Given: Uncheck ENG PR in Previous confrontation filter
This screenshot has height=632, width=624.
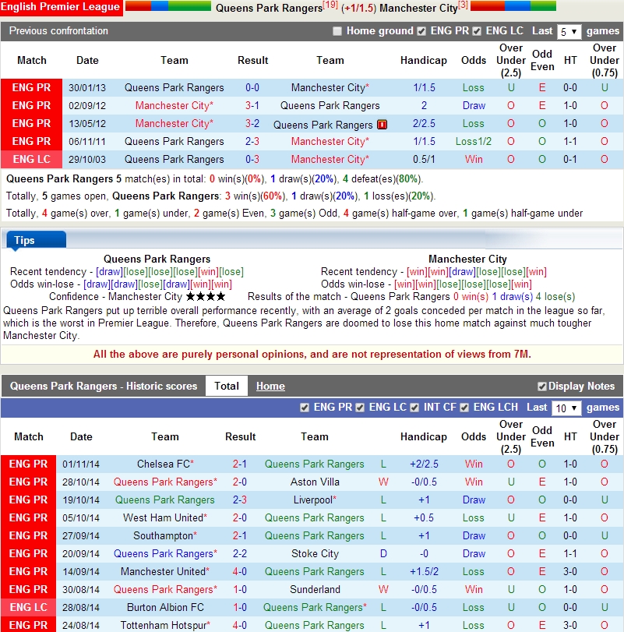Looking at the screenshot, I should 421,31.
